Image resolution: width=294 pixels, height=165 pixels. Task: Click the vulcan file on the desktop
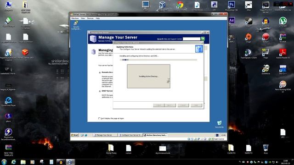pos(129,149)
